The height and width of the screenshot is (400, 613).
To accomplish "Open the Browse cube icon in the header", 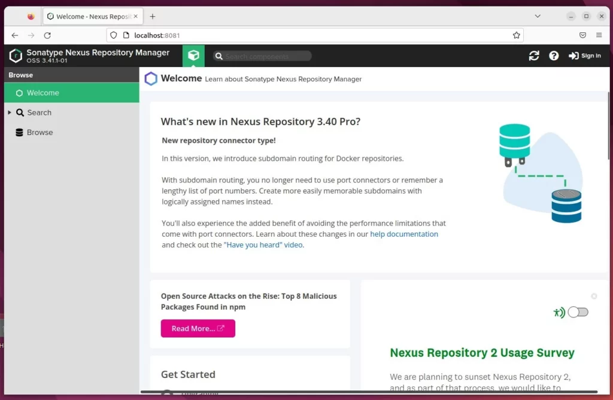I will point(193,56).
